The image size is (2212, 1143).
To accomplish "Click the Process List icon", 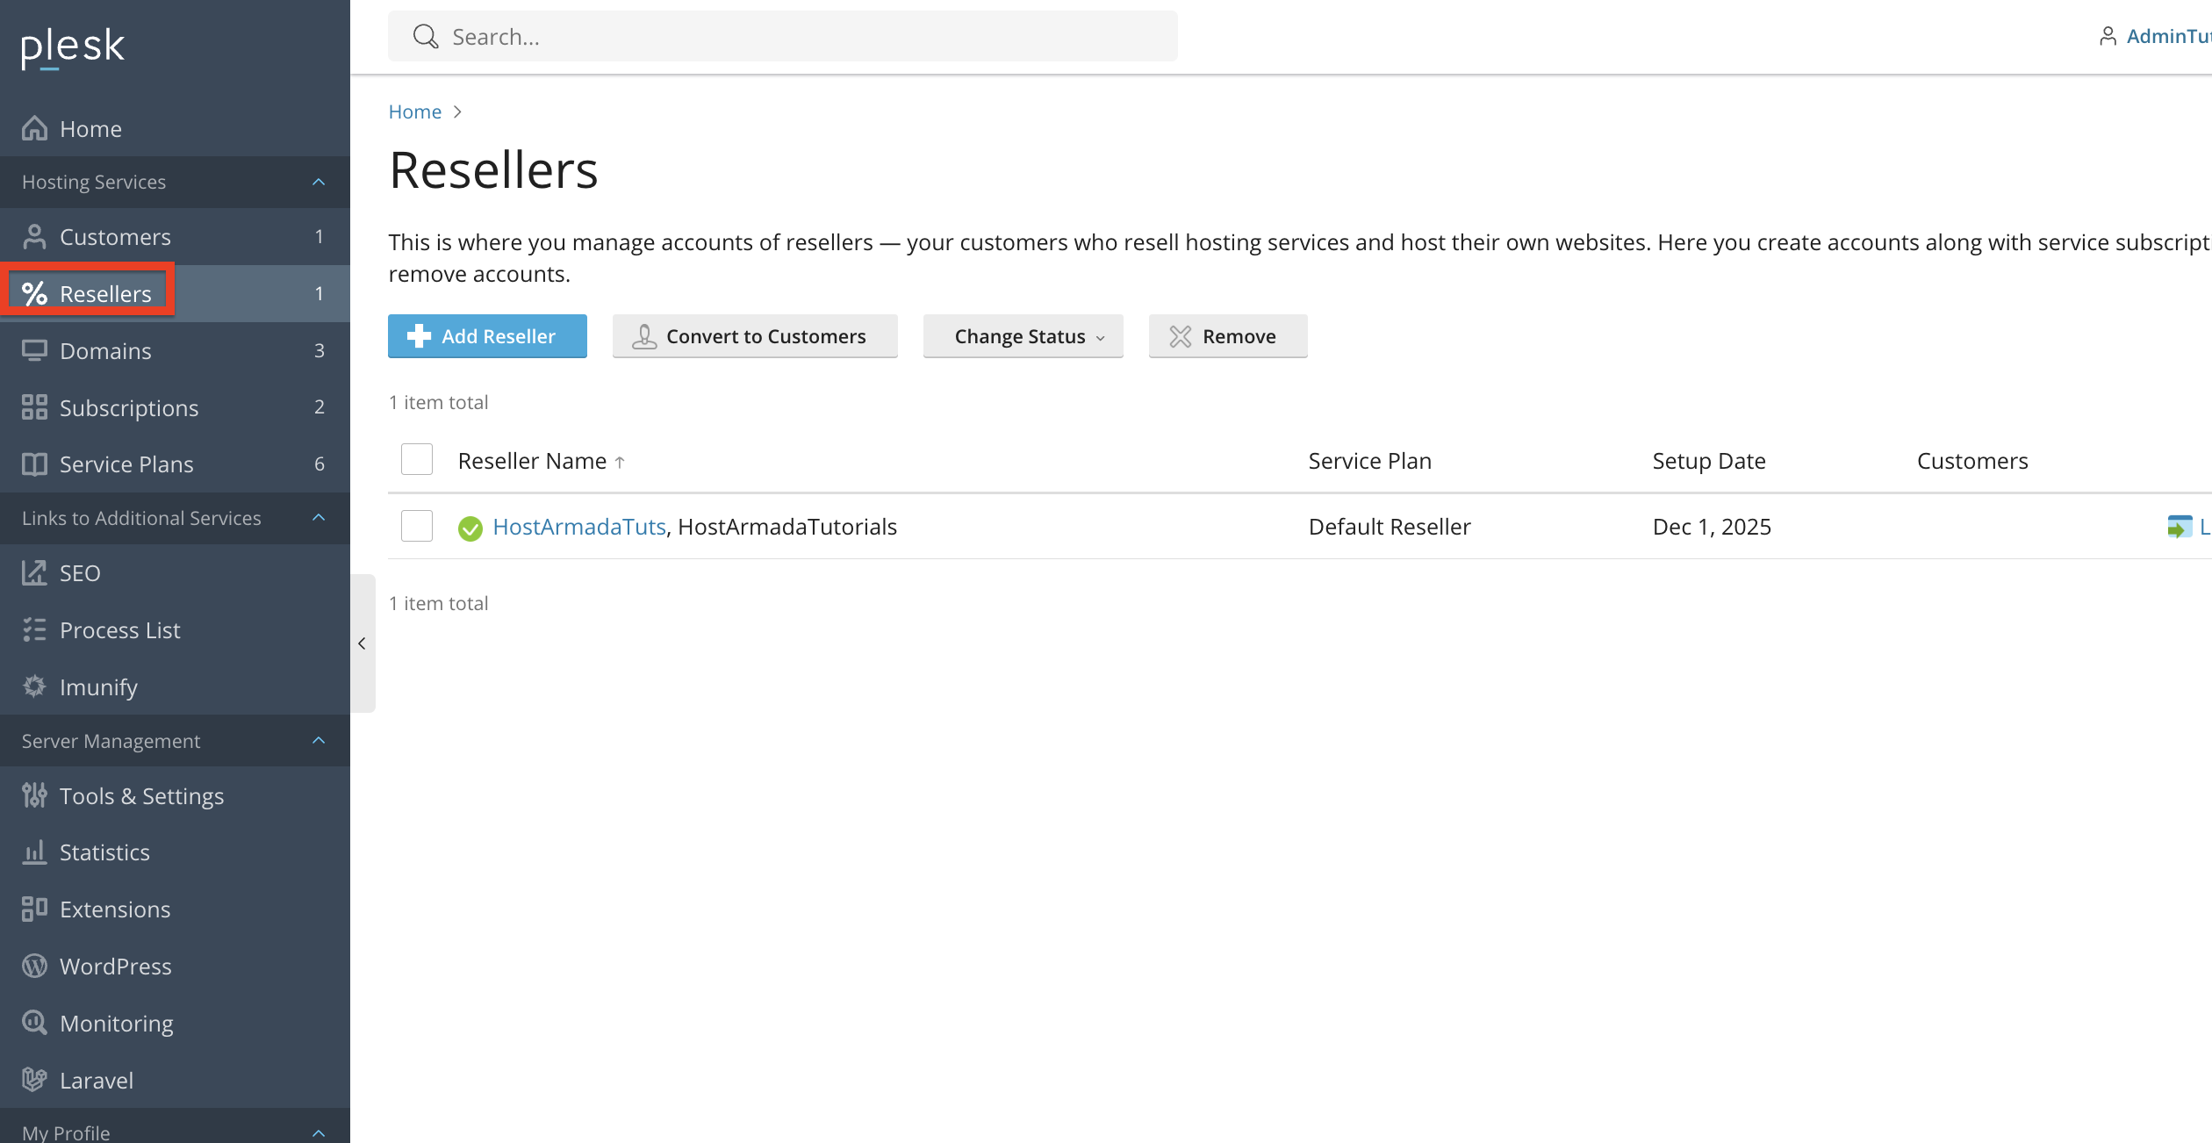I will pos(34,630).
